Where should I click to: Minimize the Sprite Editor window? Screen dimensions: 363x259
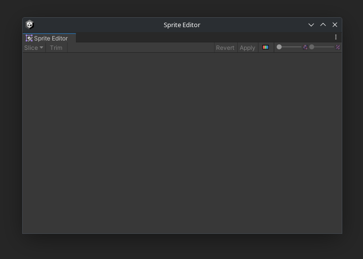coord(311,25)
